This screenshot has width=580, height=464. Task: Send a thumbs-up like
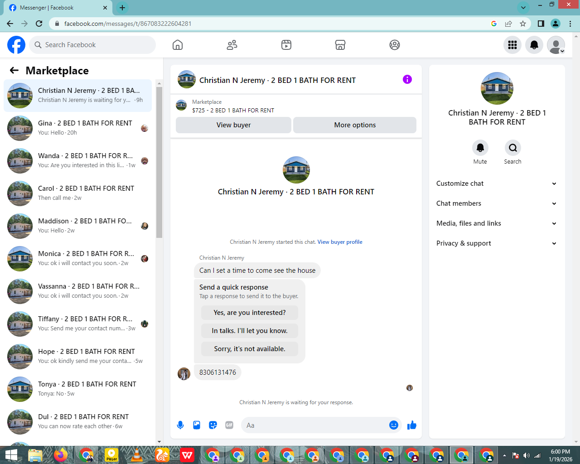point(412,425)
